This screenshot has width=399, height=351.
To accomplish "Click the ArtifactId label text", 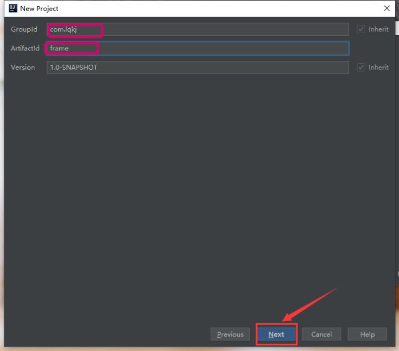I will click(25, 48).
